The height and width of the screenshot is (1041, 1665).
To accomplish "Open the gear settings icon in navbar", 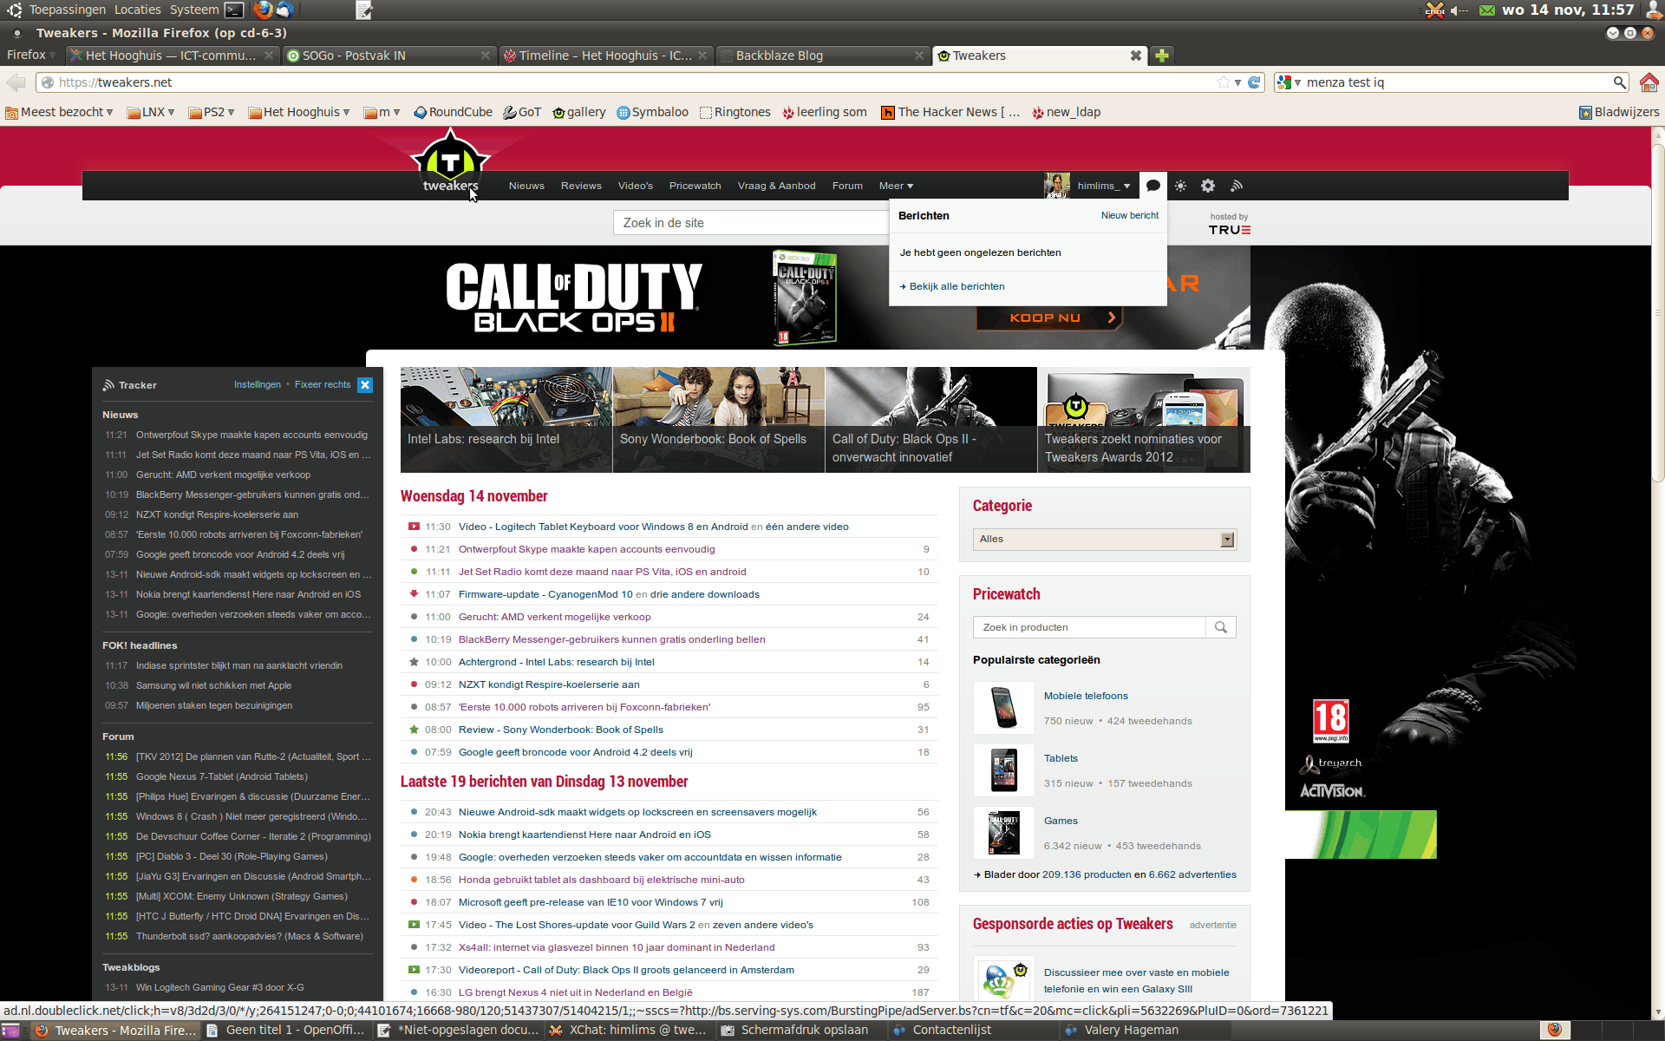I will 1208,186.
